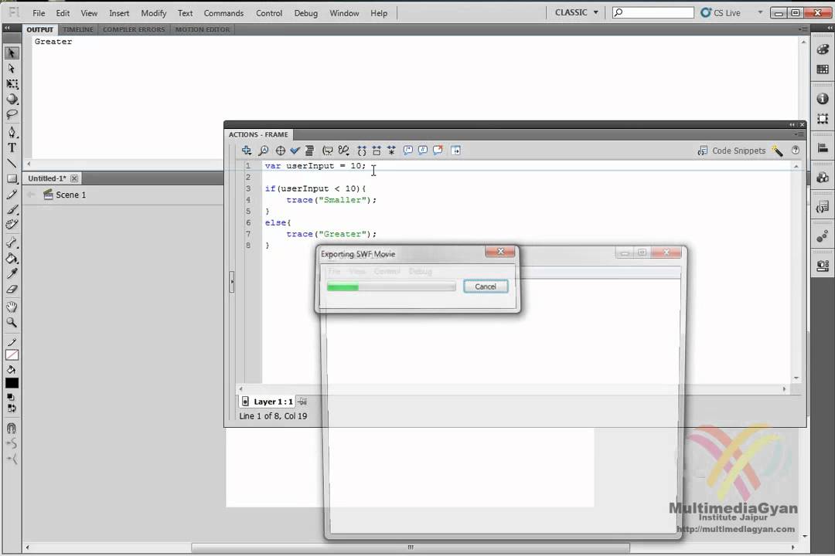Expand all collapsed code

pyautogui.click(x=391, y=151)
